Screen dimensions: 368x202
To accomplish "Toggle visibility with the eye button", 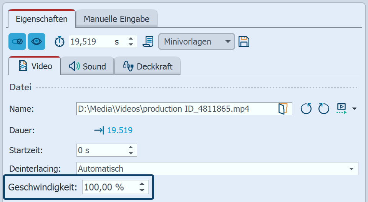I will point(36,41).
